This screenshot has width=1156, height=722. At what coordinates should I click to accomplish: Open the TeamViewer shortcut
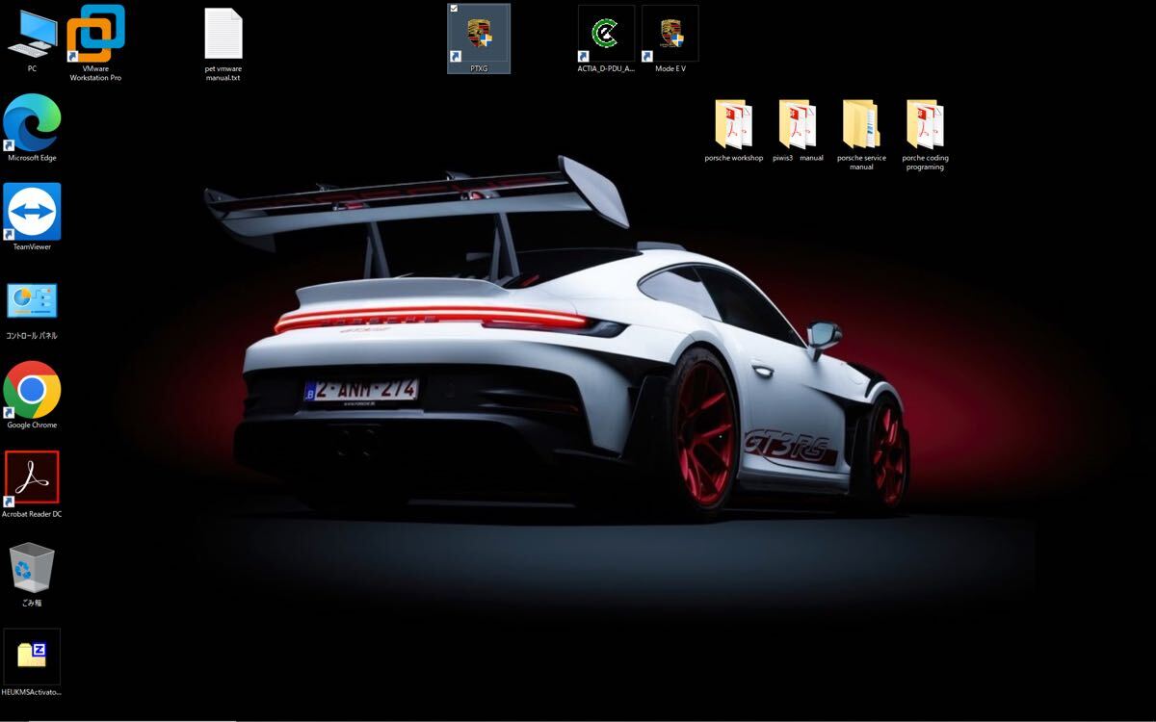click(x=32, y=213)
